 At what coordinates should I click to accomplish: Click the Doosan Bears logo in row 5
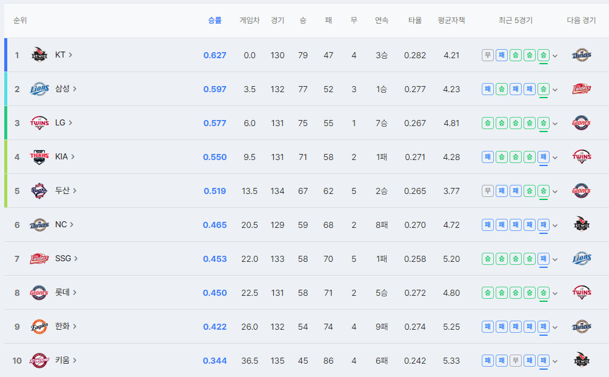click(x=39, y=191)
